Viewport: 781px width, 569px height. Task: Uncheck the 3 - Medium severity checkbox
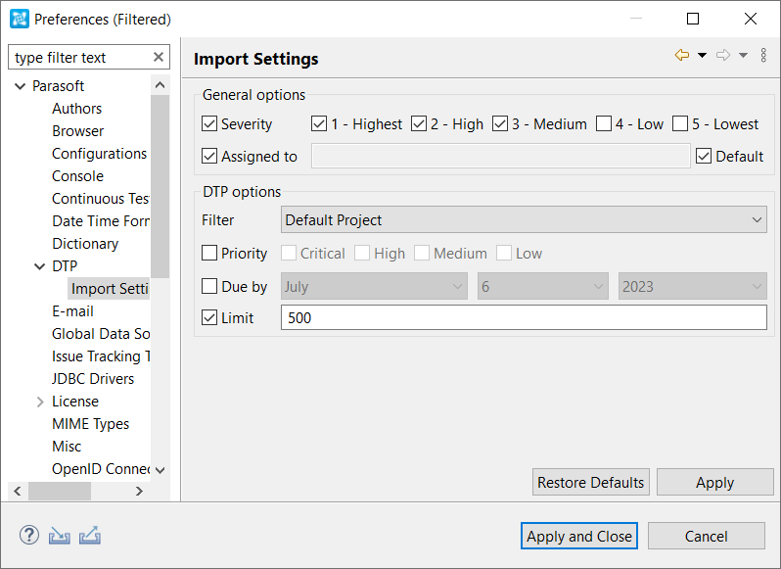pyautogui.click(x=500, y=123)
